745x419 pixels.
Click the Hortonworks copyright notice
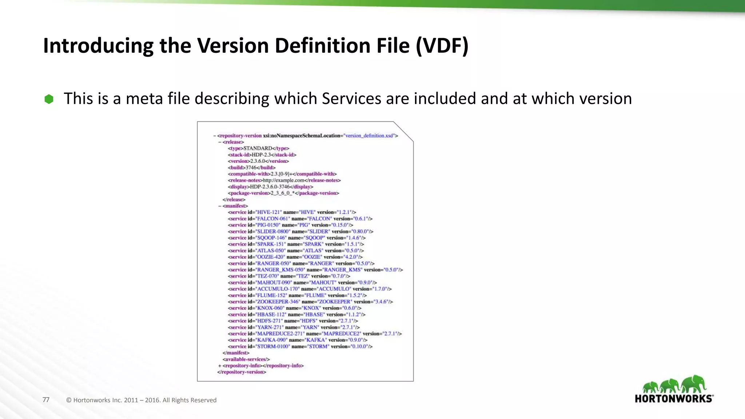pos(142,400)
